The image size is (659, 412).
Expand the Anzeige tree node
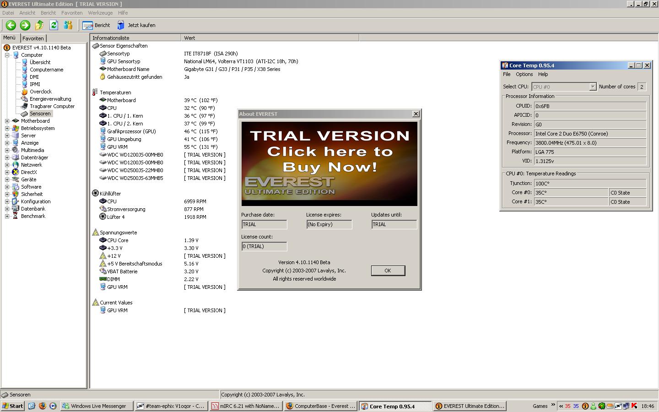(7, 143)
